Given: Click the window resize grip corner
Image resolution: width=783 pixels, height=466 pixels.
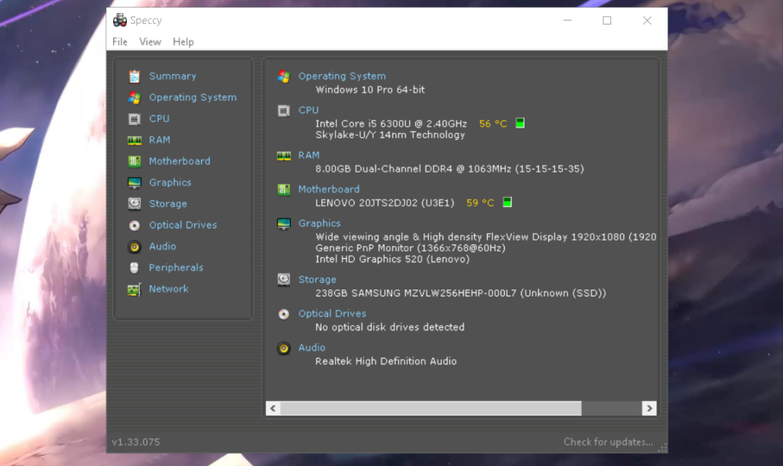Looking at the screenshot, I should coord(662,448).
